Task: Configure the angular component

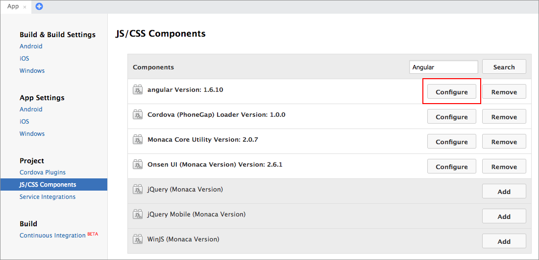Action: 451,92
